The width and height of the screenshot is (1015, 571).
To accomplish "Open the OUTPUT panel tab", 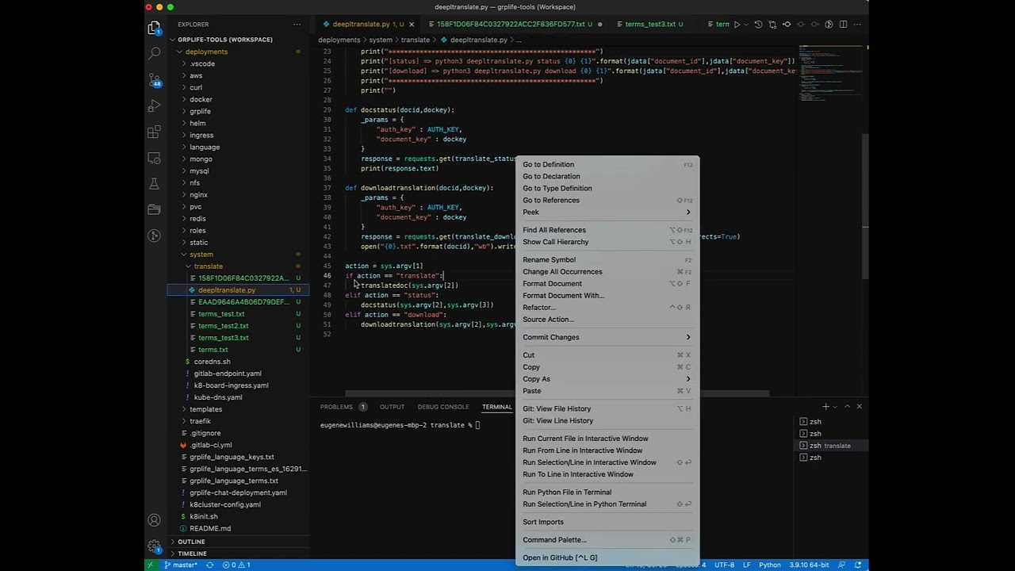I will 392,407.
